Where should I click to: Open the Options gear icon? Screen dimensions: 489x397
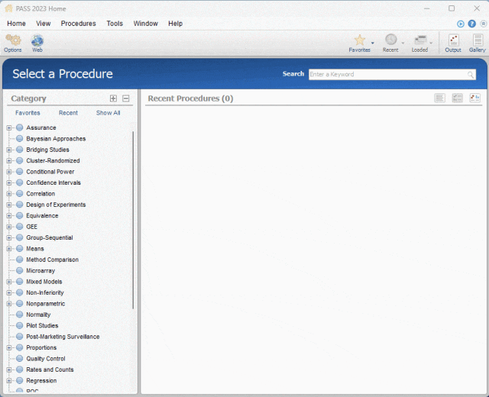(x=13, y=40)
